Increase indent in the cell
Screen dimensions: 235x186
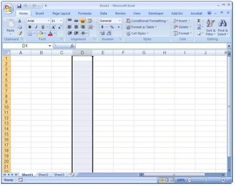pyautogui.click(x=76, y=33)
